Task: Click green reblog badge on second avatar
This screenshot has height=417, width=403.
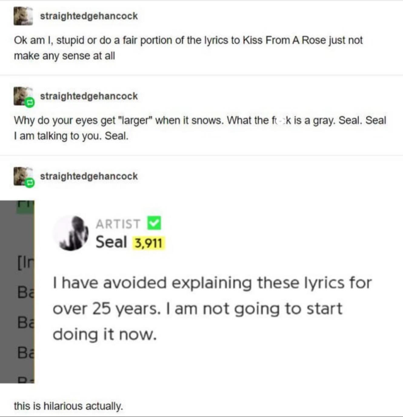Action: click(x=30, y=103)
